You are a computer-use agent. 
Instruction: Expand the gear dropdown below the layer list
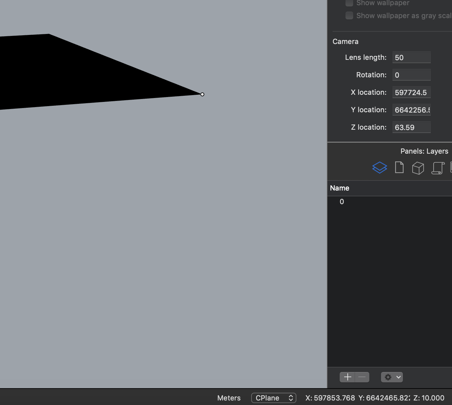[x=392, y=377]
